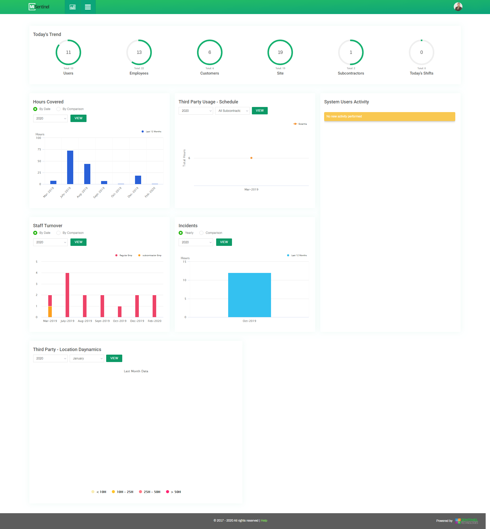Click orange subcontractor bar for Mar-2019

tap(50, 312)
